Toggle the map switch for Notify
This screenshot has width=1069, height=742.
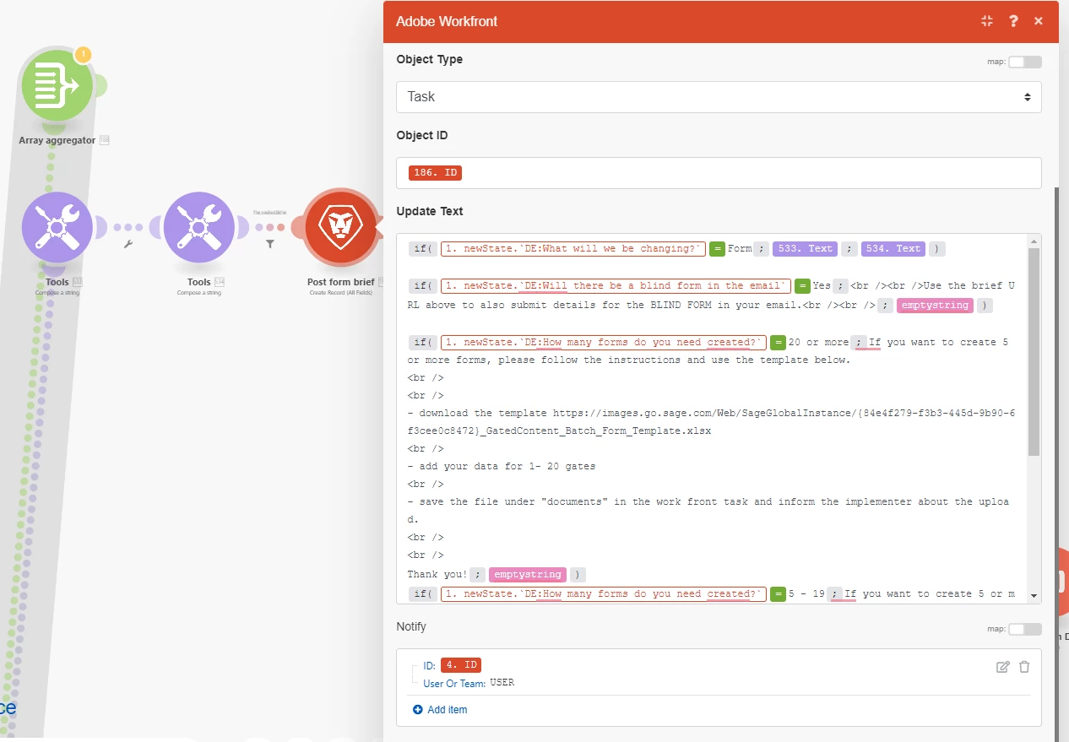[1025, 629]
